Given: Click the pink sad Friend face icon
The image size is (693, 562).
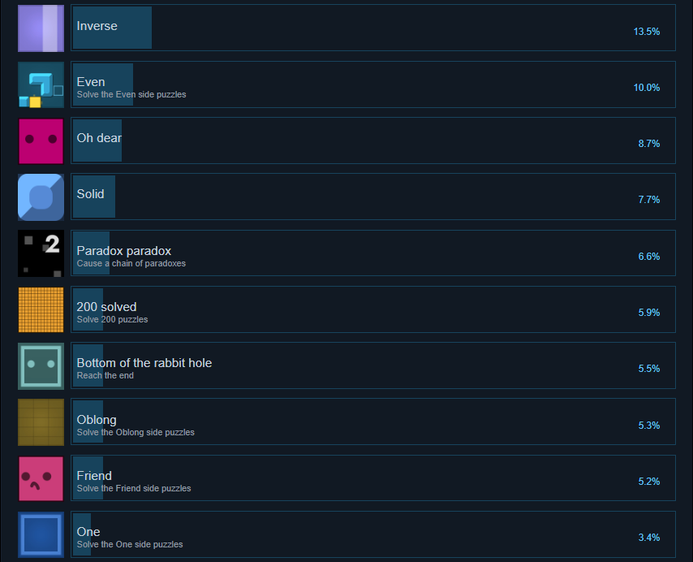Looking at the screenshot, I should 41,478.
